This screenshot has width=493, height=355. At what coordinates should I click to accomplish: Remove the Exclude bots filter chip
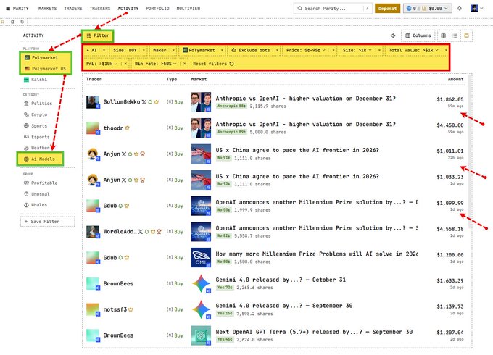pyautogui.click(x=277, y=50)
